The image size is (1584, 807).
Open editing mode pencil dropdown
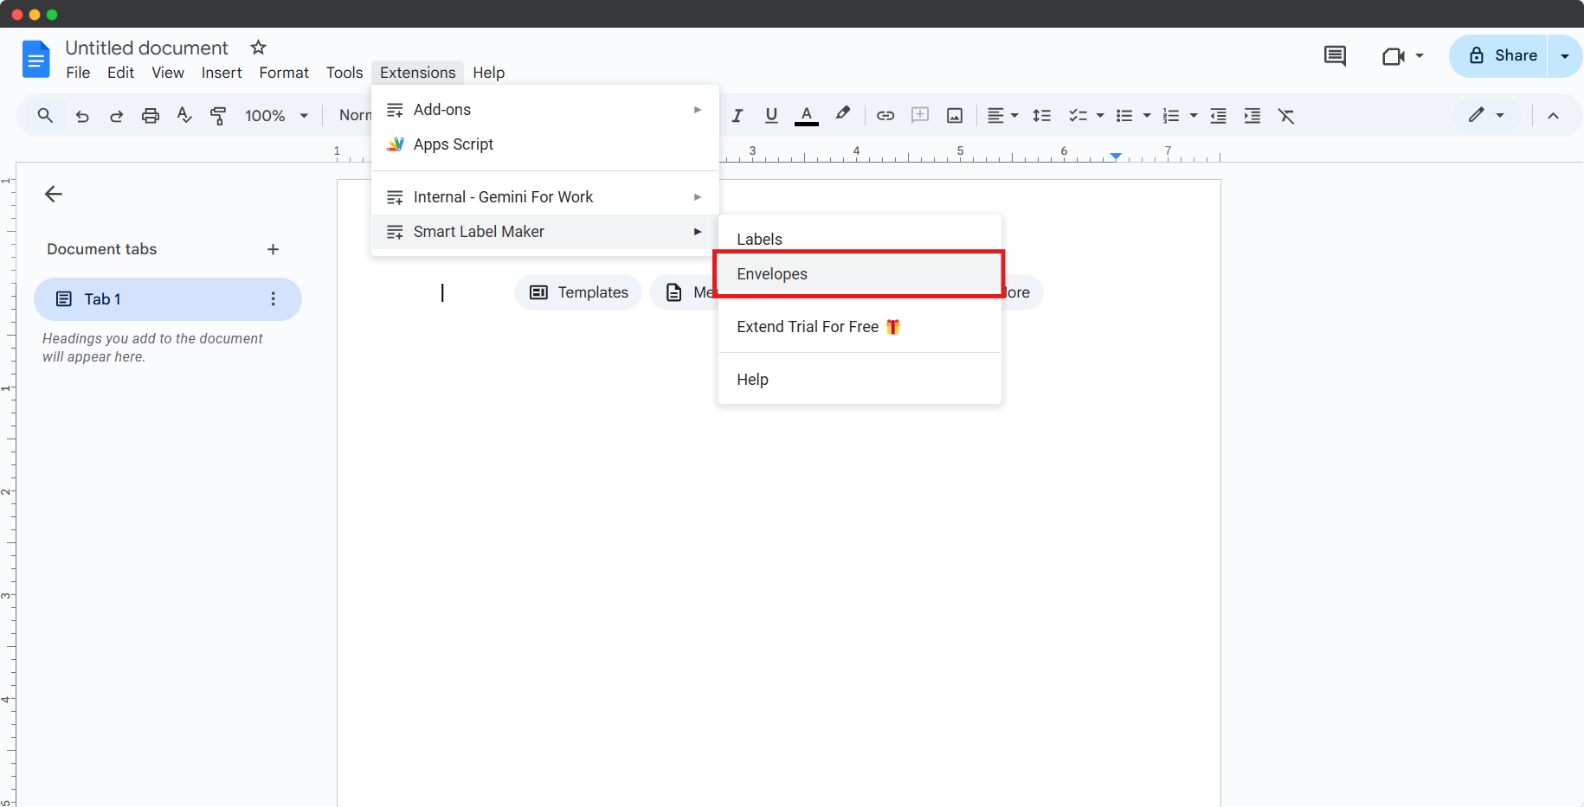1487,115
